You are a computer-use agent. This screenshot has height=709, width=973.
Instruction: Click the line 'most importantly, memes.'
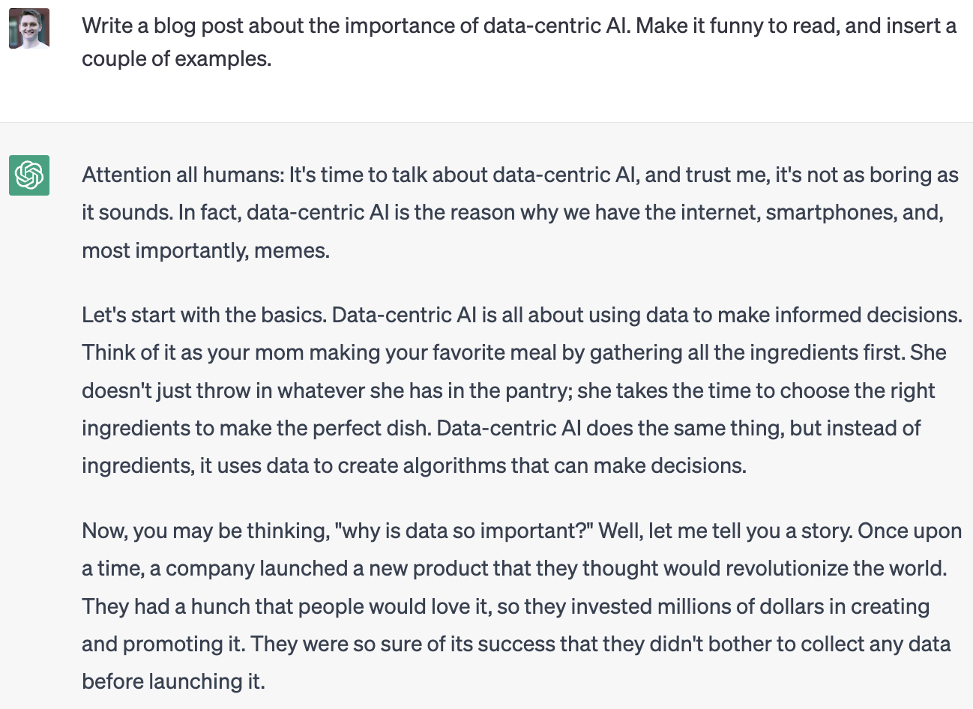[x=205, y=250]
